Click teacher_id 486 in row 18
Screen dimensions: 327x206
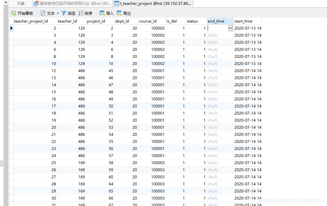tap(71, 113)
